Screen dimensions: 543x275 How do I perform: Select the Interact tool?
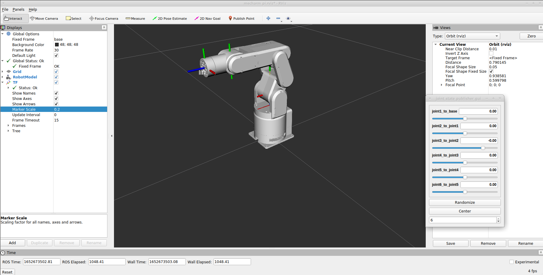click(13, 19)
